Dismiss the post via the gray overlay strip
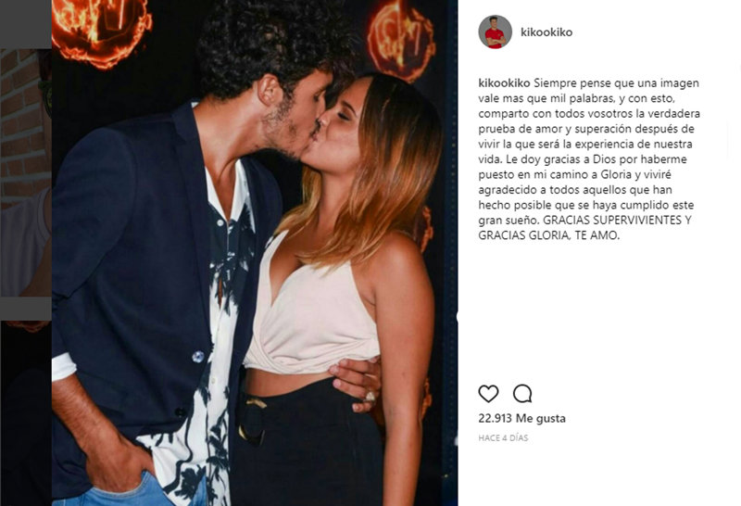741x506 pixels. point(26,24)
